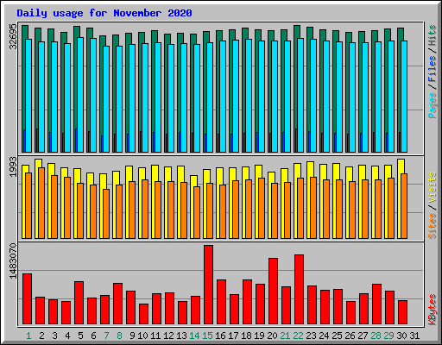Click the KBytes axis value 1483070
This screenshot has width=442, height=345.
pos(13,261)
